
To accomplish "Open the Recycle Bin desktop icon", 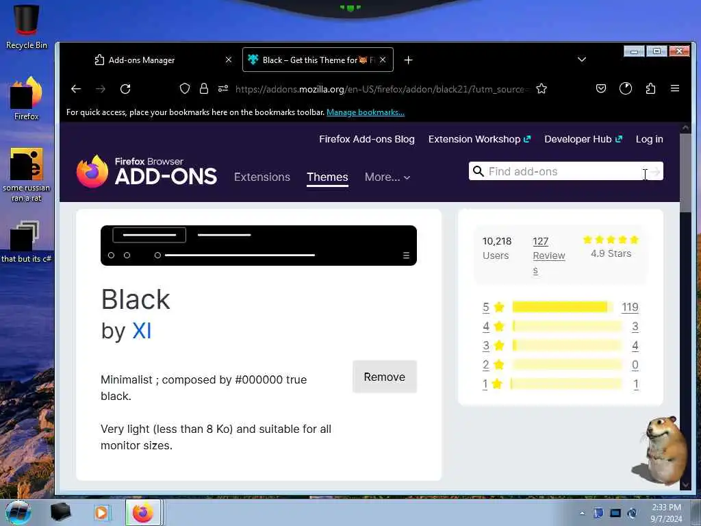I will (x=27, y=27).
